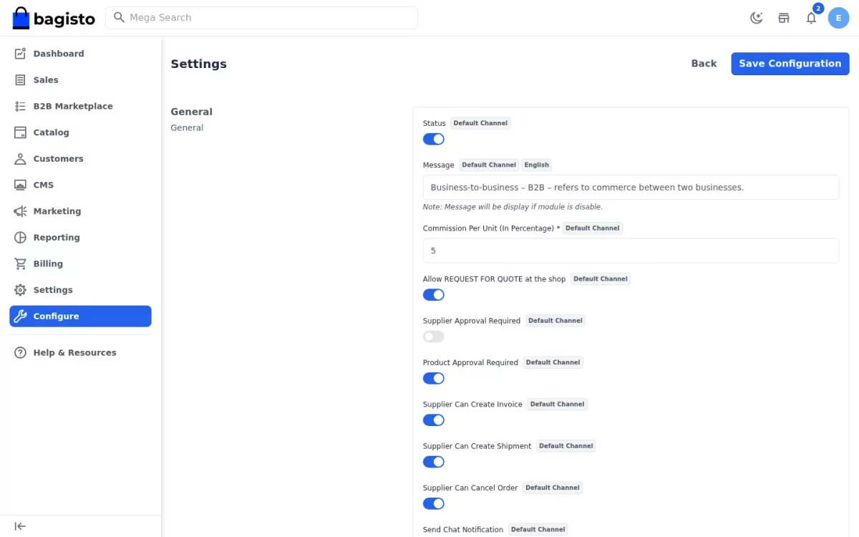
Task: Click the module disable note text
Action: [513, 207]
